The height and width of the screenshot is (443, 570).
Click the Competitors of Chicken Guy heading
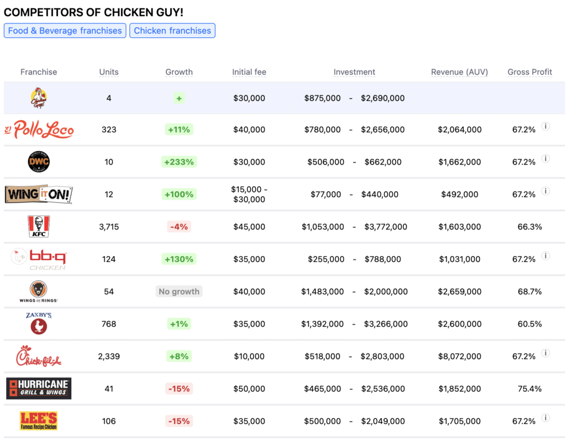pos(94,12)
